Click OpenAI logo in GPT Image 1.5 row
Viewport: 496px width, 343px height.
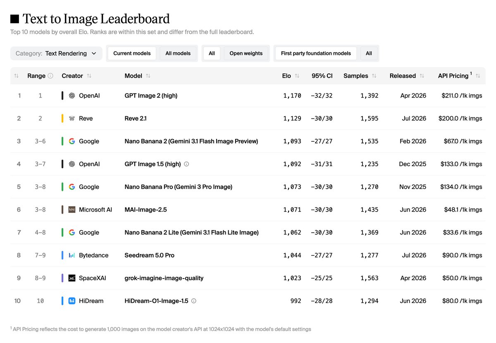[72, 164]
